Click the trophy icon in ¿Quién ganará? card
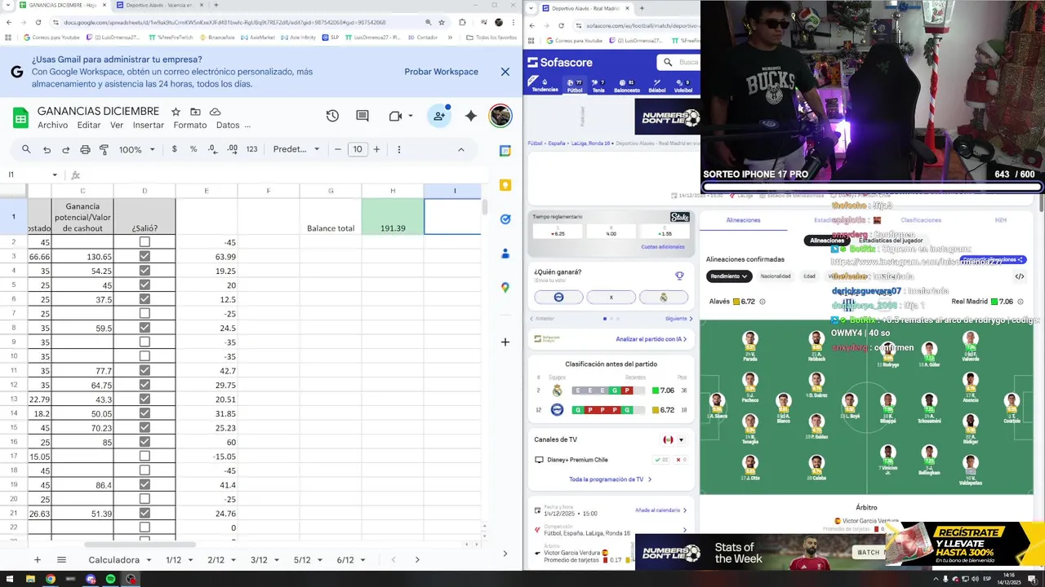This screenshot has height=587, width=1045. click(679, 276)
